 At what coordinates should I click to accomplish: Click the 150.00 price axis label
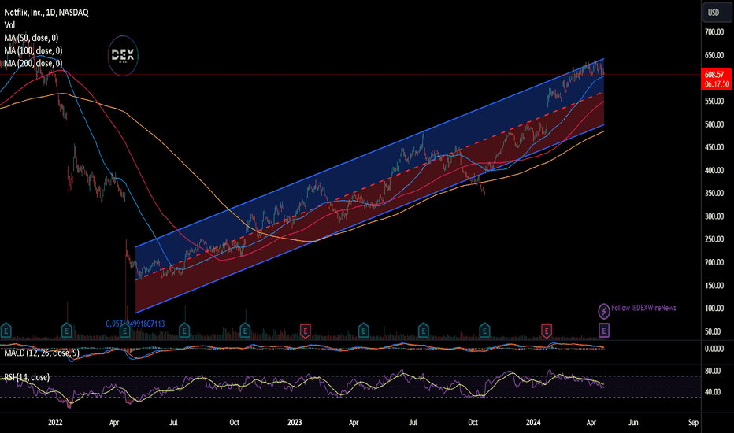(x=714, y=286)
